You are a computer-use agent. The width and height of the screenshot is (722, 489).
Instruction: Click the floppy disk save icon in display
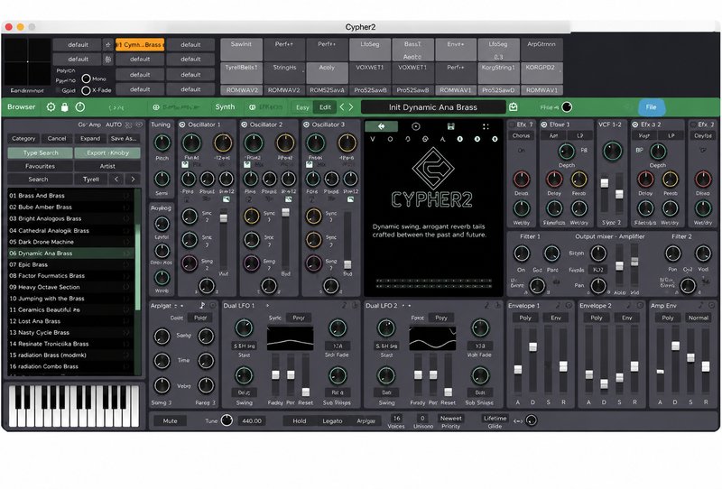pyautogui.click(x=450, y=126)
